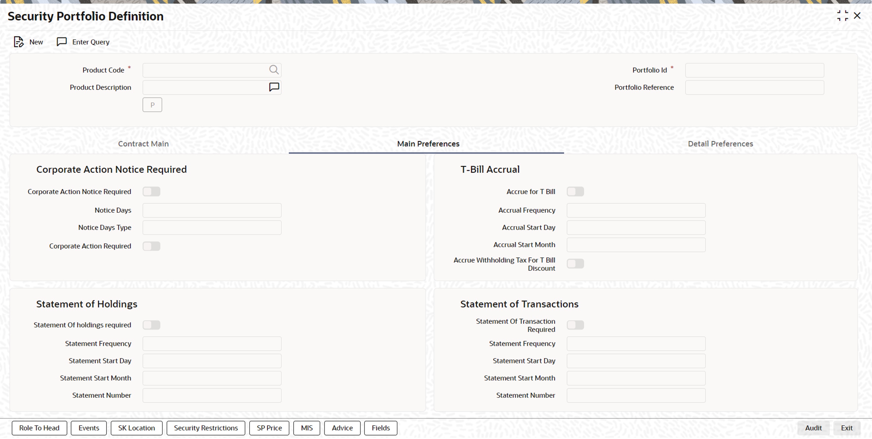Viewport: 872px width, 439px height.
Task: Click the Security Restrictions button
Action: (205, 428)
